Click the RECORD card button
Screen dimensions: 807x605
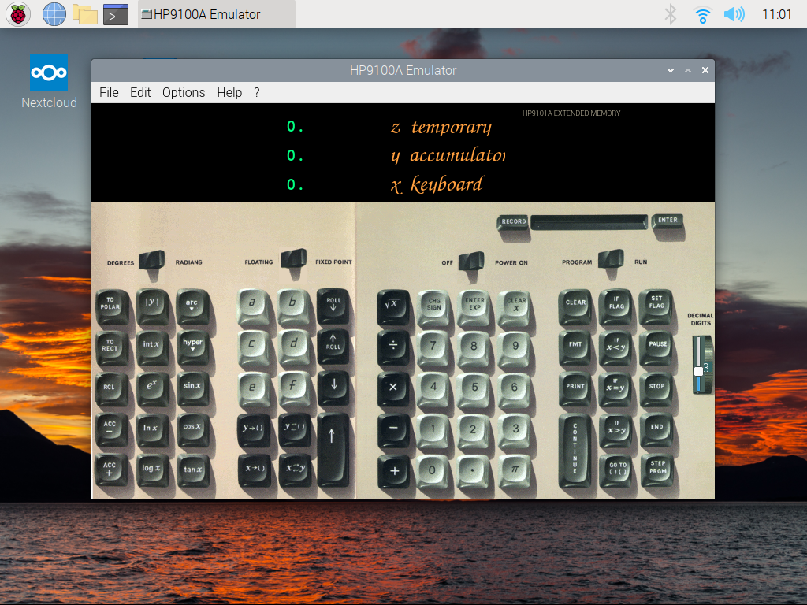click(x=513, y=221)
